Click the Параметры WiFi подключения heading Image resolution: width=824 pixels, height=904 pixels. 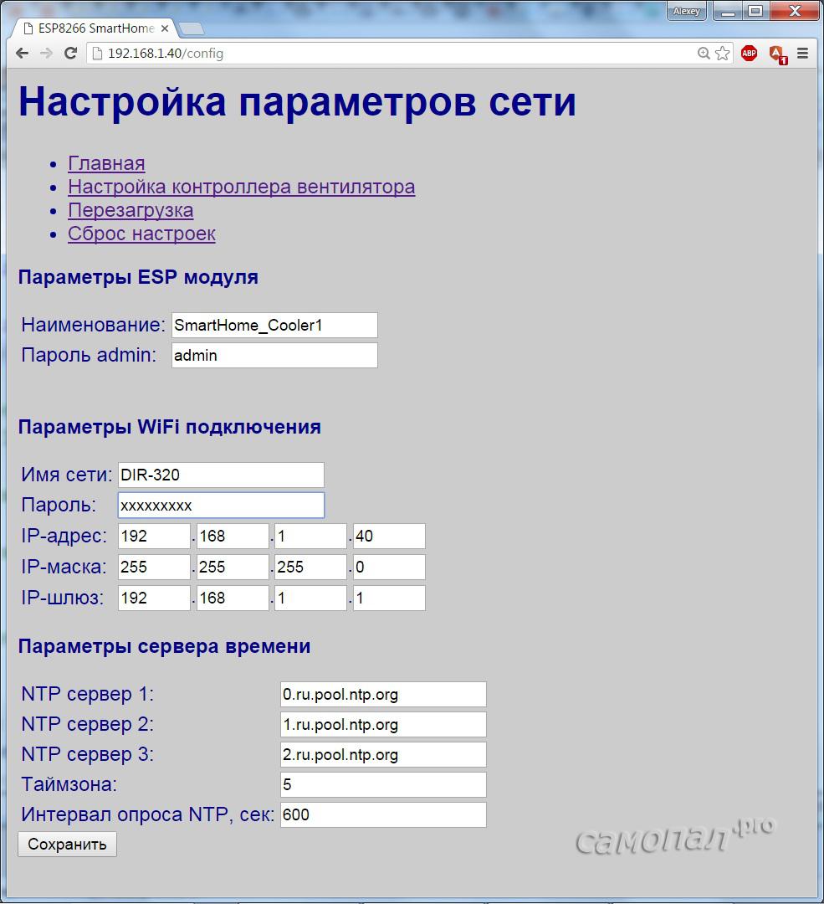170,427
